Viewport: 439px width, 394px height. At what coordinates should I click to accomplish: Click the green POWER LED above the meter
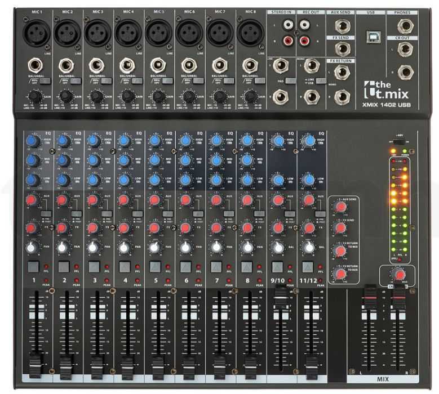point(404,151)
